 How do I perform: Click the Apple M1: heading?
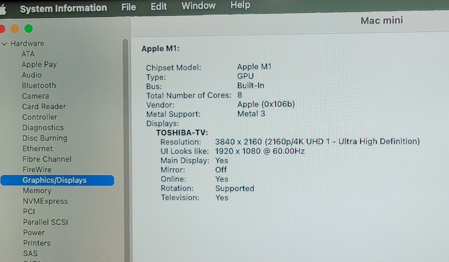click(x=161, y=48)
